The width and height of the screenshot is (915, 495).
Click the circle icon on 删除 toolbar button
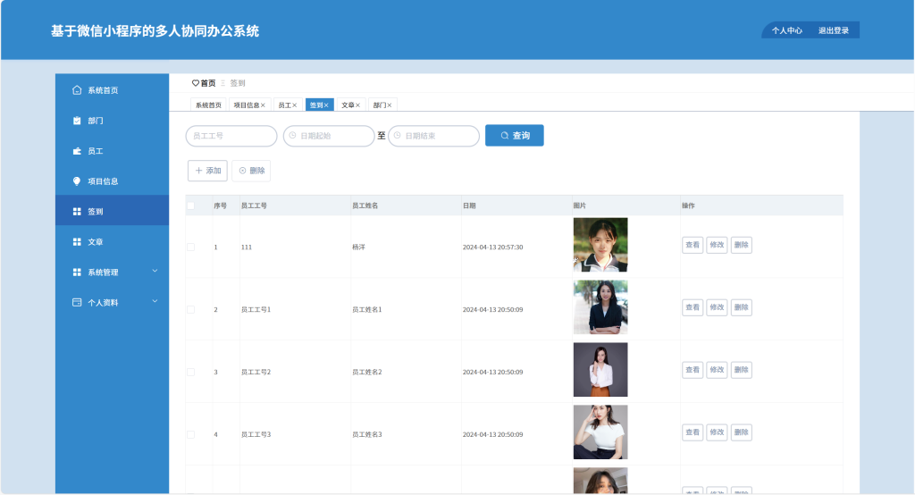point(243,171)
